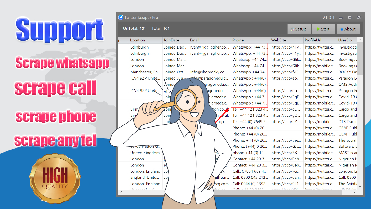Viewport: 371px width, 209px height.
Task: Select the "The Aviatic" user bio cell
Action: 347,184
